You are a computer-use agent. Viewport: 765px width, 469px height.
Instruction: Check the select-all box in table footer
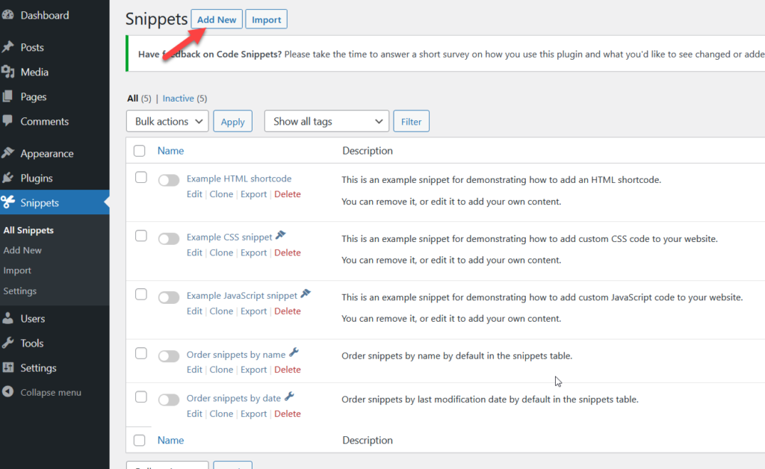click(140, 440)
